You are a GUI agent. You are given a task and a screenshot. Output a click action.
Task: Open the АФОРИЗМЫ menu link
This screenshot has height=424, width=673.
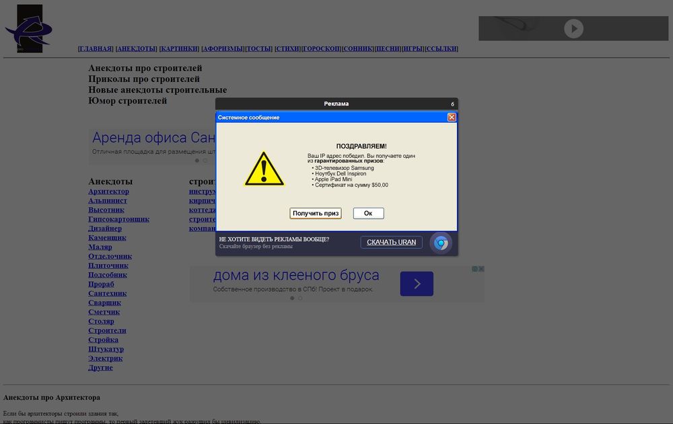pos(223,48)
